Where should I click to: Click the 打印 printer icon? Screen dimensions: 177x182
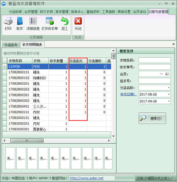8,21
